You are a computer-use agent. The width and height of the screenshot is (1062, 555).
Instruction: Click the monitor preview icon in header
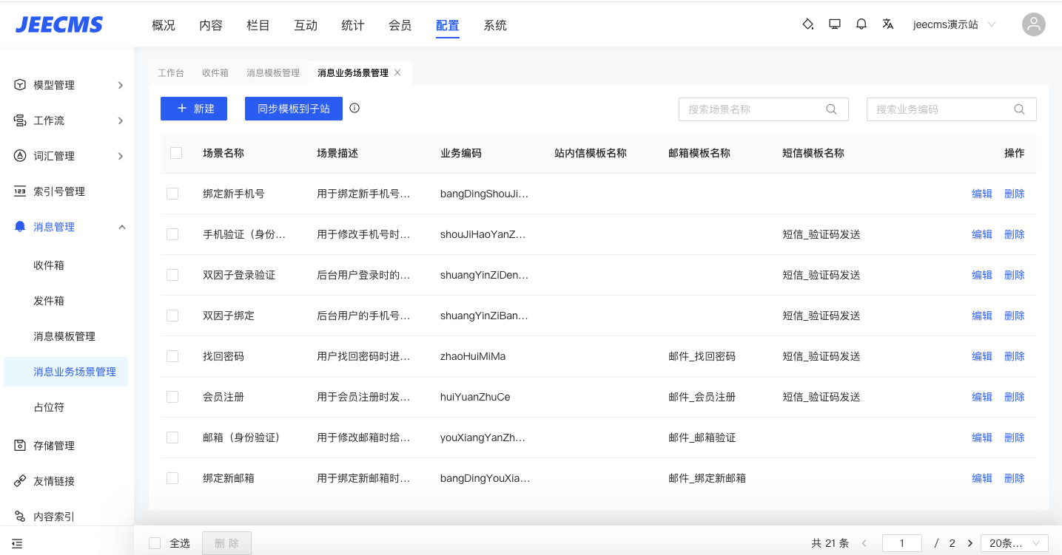[835, 24]
